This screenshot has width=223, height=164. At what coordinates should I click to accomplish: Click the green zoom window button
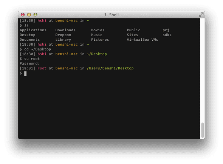36,15
